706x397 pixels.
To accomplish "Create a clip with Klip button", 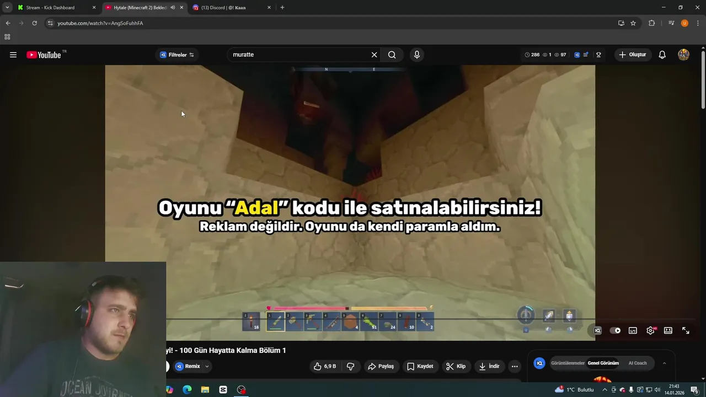I will tap(456, 366).
